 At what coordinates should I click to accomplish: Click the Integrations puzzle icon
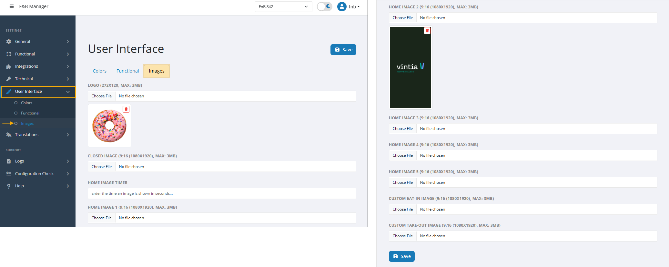tap(9, 66)
